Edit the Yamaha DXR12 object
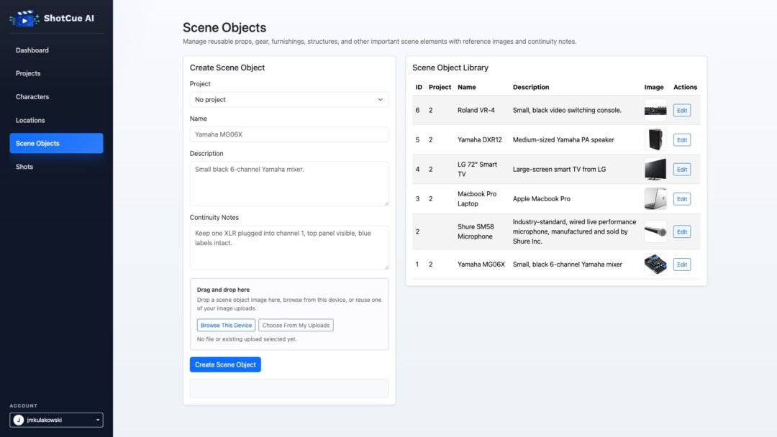777x437 pixels. click(682, 140)
